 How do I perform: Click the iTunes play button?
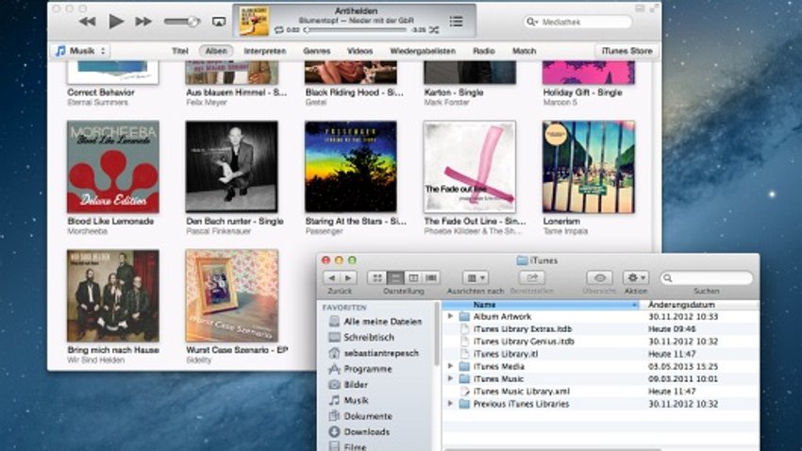click(116, 22)
